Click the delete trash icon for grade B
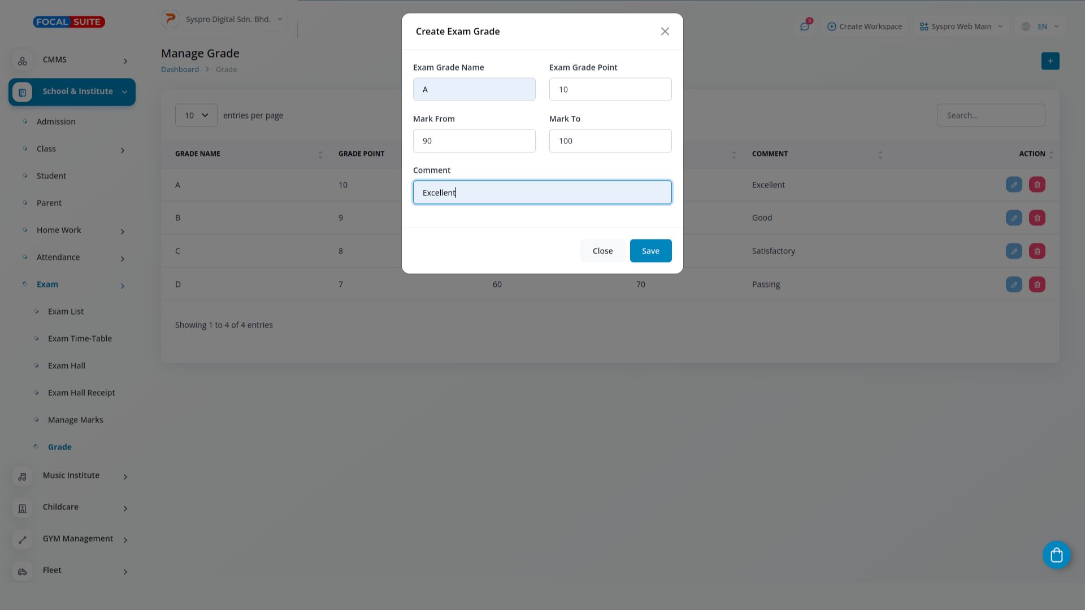Screen dimensions: 1085x610 pyautogui.click(x=1037, y=218)
